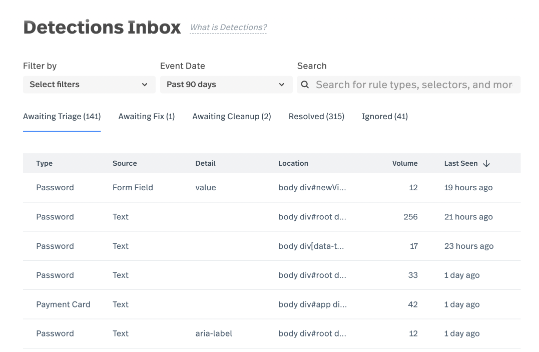This screenshot has height=352, width=539.
Task: Open the Password row with volume 256
Action: pyautogui.click(x=272, y=217)
